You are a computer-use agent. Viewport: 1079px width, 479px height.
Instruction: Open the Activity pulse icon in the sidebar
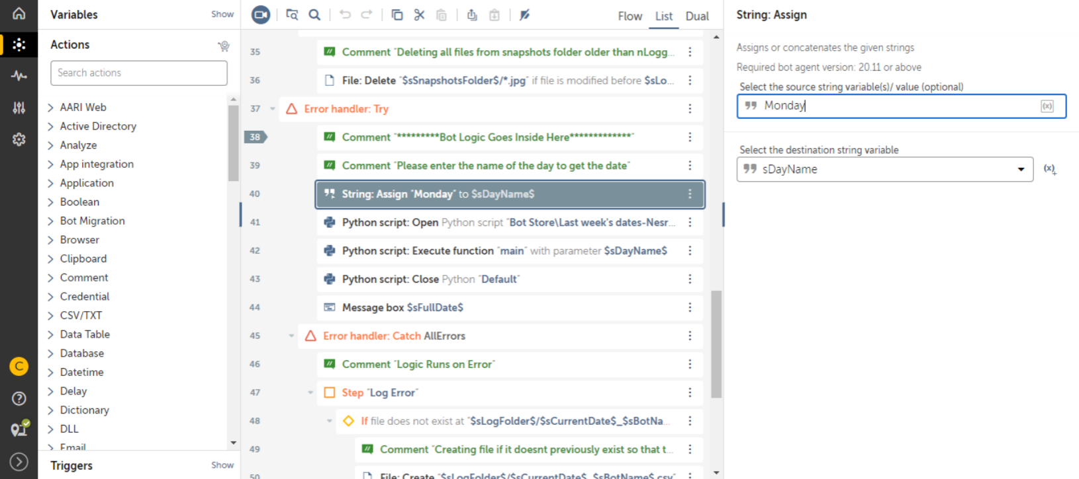(19, 76)
